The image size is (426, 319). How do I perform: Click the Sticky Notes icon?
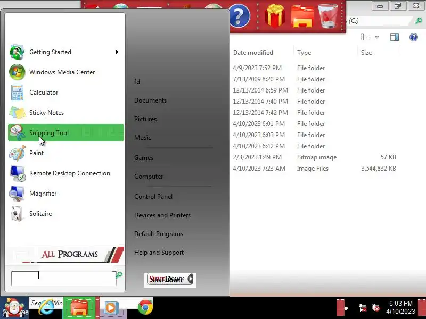(17, 113)
